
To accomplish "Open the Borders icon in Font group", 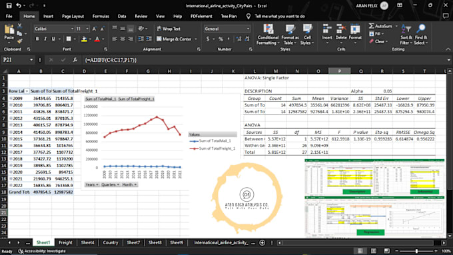I will tap(69, 39).
